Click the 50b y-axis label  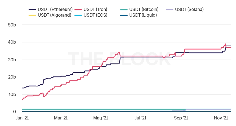pyautogui.click(x=12, y=25)
